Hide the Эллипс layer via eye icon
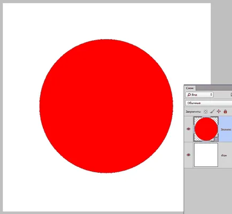Viewport: 232px width, 214px height. 188,129
